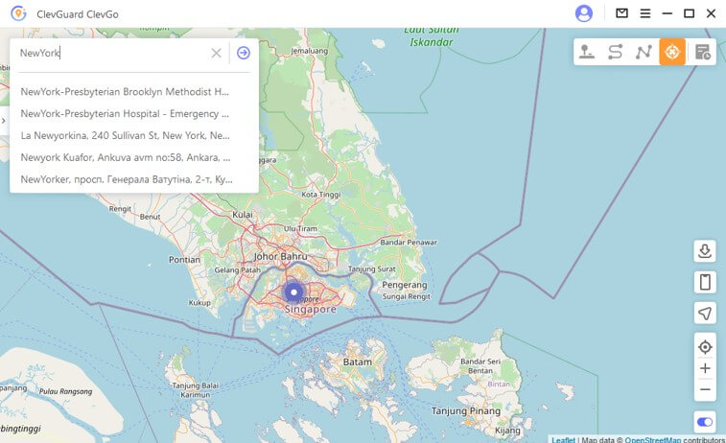Click the Tanjung Surat map label
The height and width of the screenshot is (443, 726).
[x=372, y=268]
